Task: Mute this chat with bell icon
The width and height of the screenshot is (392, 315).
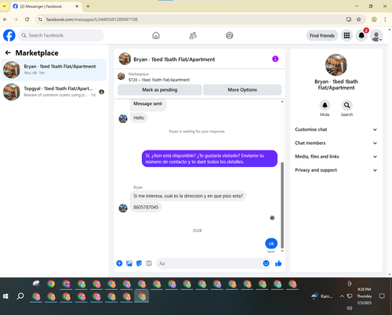Action: pyautogui.click(x=325, y=105)
